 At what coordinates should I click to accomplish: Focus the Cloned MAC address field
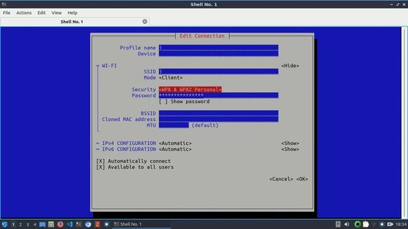pos(219,120)
